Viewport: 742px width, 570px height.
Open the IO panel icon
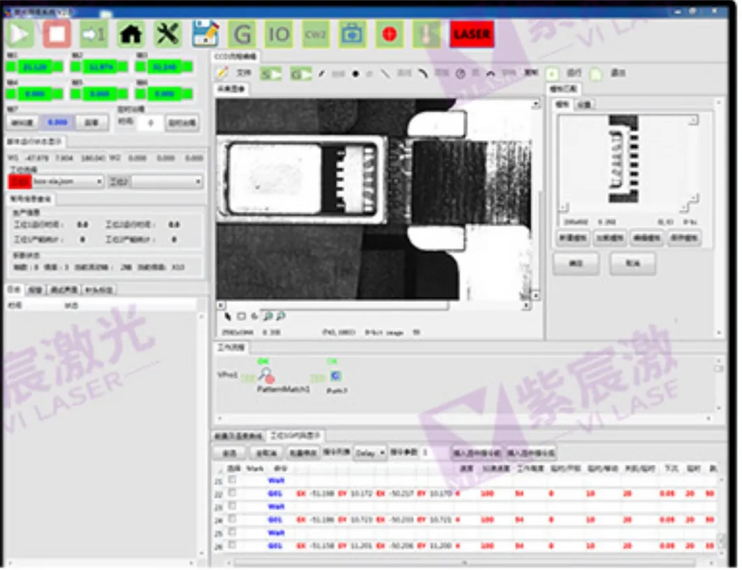coord(279,34)
